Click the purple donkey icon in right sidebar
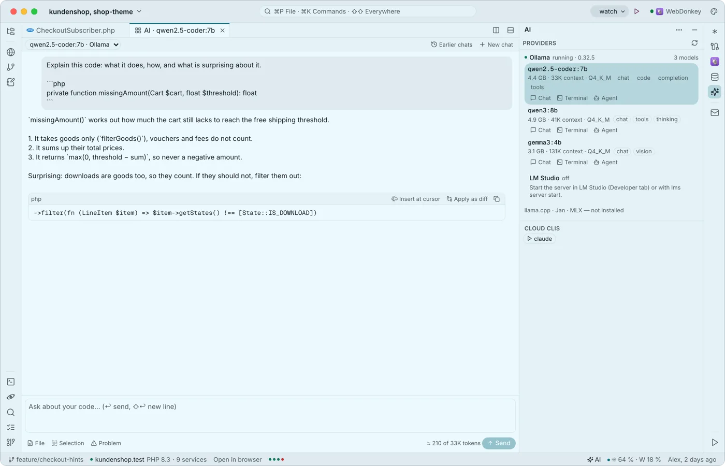The height and width of the screenshot is (466, 725). coord(715,62)
